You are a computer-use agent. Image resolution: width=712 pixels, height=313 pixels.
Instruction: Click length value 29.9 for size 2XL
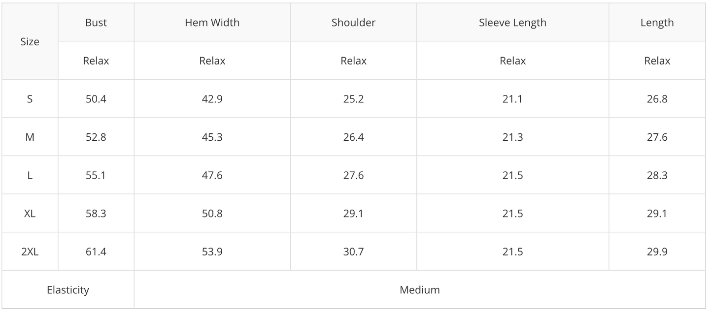(x=657, y=252)
